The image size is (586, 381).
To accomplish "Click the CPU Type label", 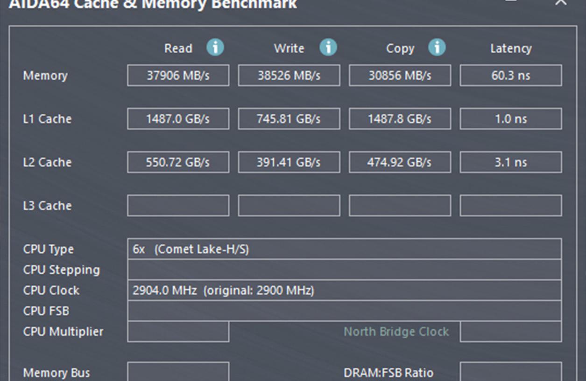I will coord(49,249).
